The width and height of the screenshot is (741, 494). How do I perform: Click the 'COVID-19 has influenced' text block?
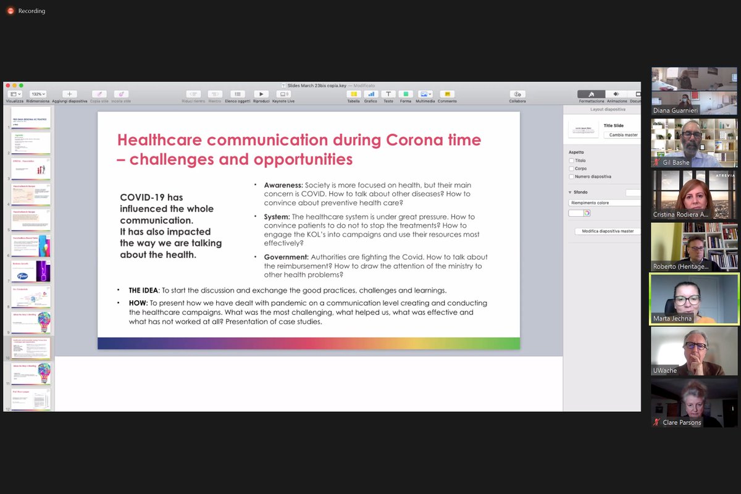click(170, 226)
